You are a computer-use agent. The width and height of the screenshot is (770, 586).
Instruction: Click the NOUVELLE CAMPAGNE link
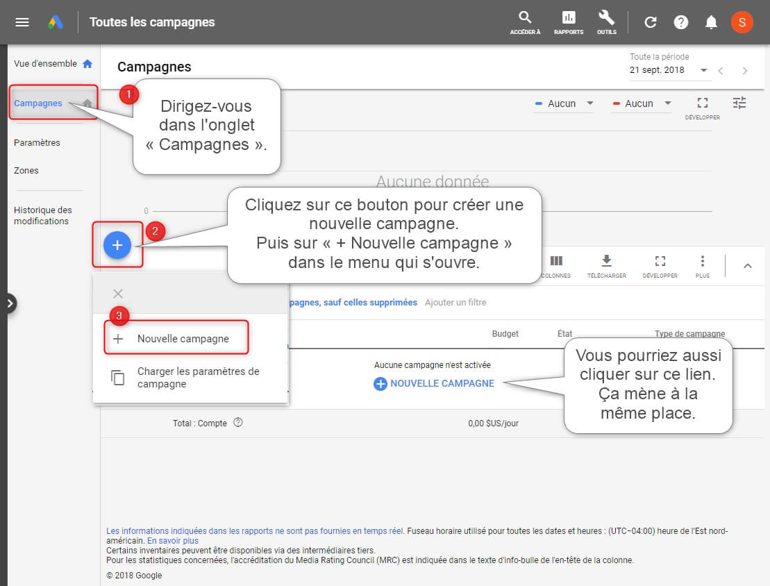coord(434,383)
